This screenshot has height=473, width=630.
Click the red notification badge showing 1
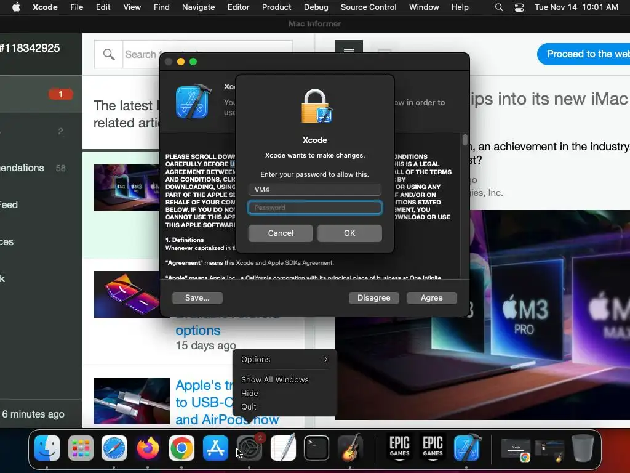61,94
